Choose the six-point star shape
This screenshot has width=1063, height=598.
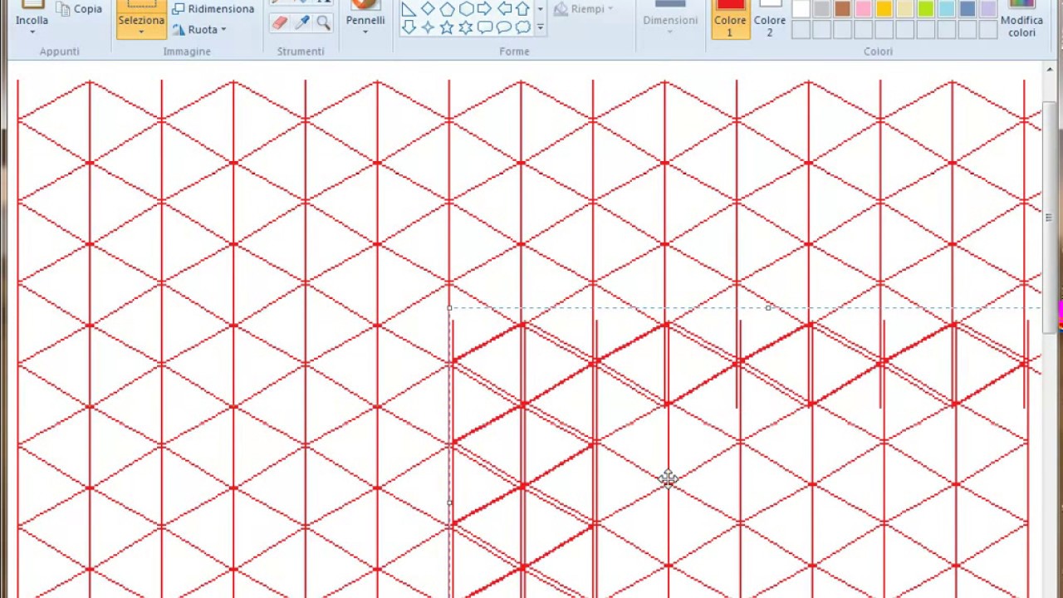466,27
